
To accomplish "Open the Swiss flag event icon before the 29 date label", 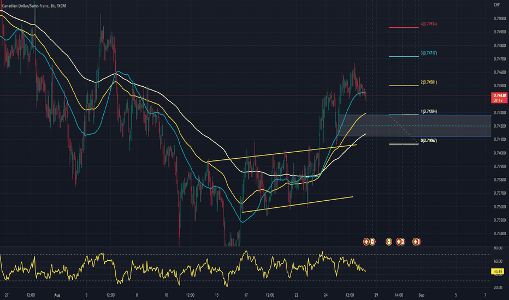I will (x=366, y=242).
